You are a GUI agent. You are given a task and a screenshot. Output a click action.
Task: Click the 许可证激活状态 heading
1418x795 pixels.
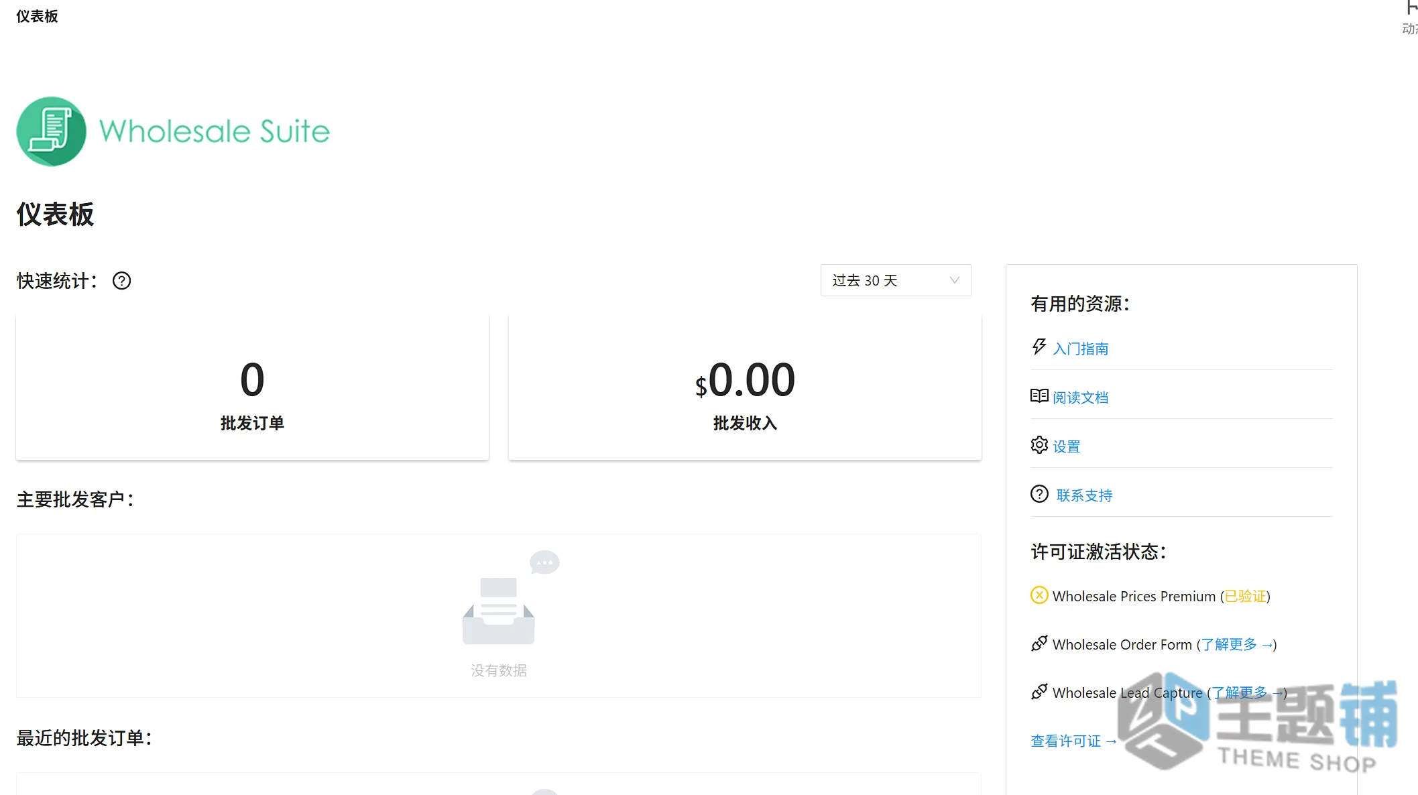tap(1099, 552)
